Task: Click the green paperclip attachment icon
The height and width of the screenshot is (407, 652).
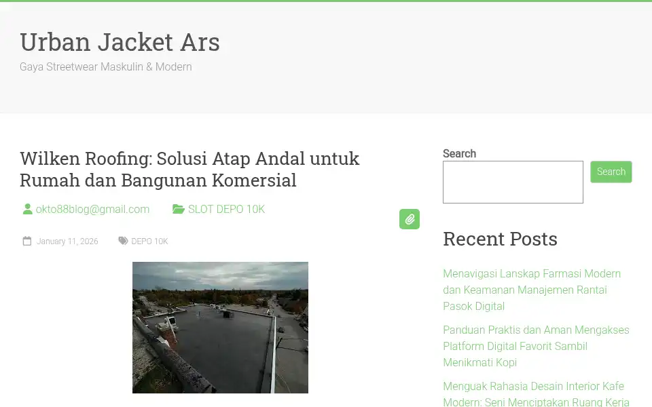Action: [x=410, y=219]
